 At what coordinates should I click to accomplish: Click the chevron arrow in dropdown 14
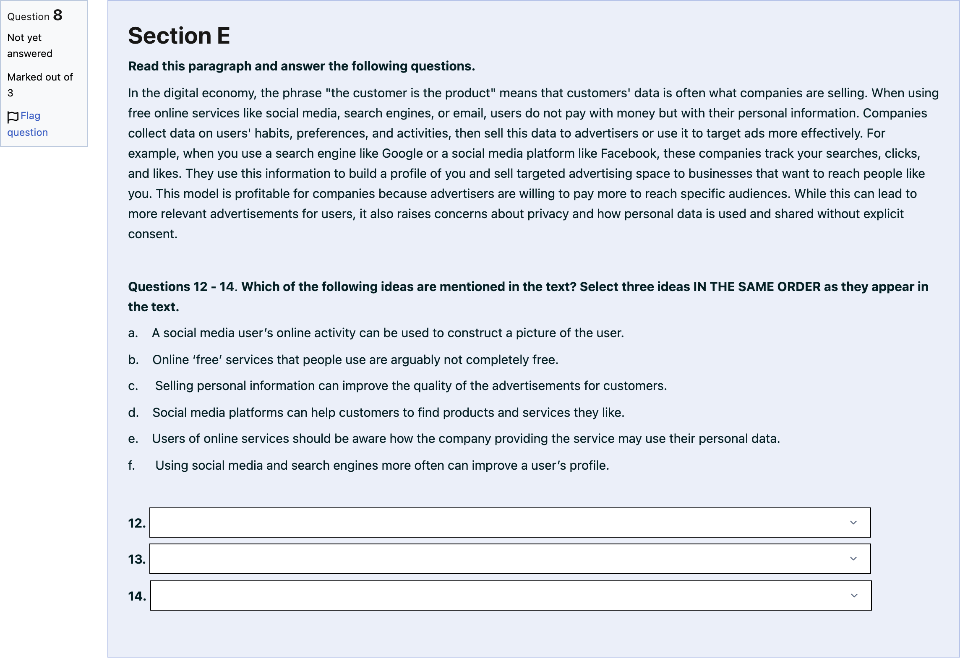[854, 596]
